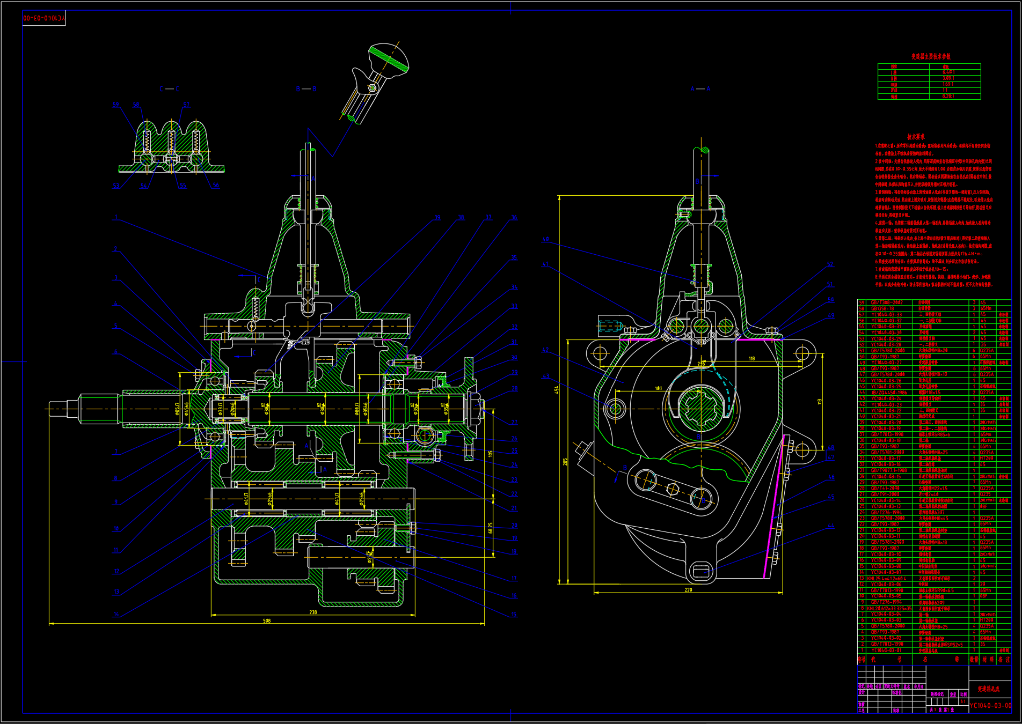Select the 6.40:1 ratio cell

coord(948,72)
